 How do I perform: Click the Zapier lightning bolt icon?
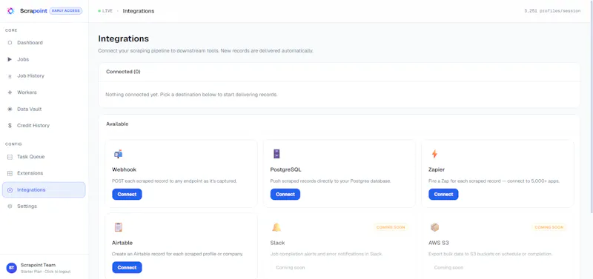click(434, 154)
